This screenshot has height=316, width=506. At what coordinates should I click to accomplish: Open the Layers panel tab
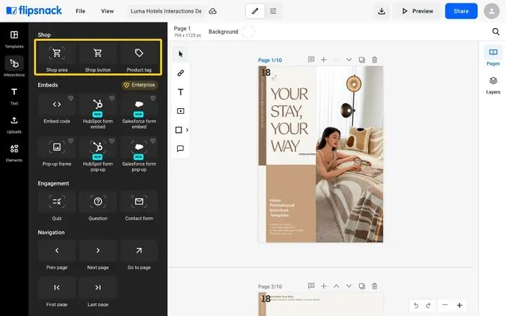[493, 85]
